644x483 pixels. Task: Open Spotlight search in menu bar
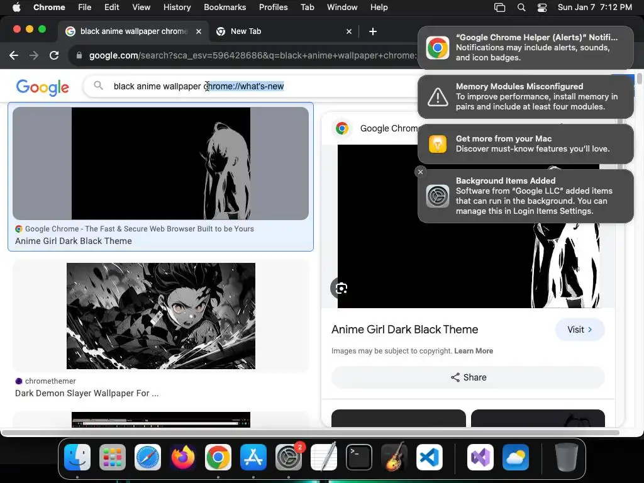click(x=521, y=8)
